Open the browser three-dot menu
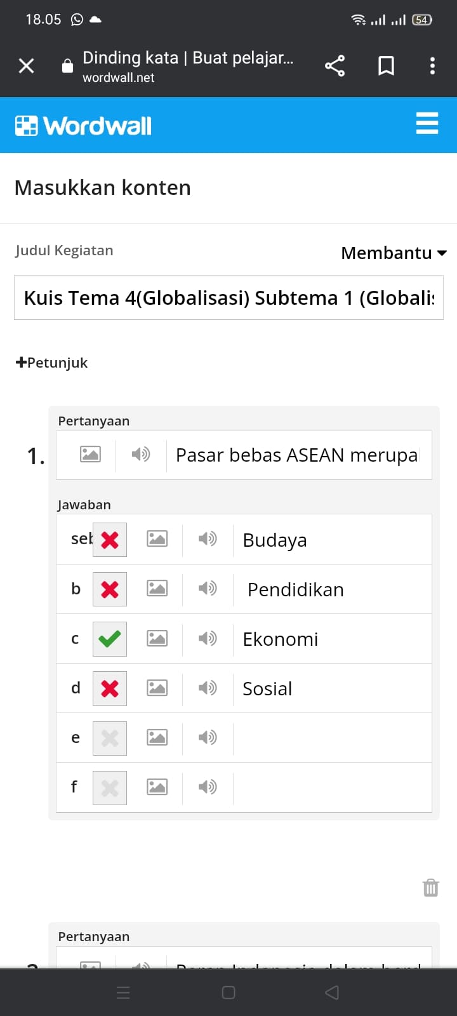Viewport: 457px width, 1016px height. (x=432, y=65)
